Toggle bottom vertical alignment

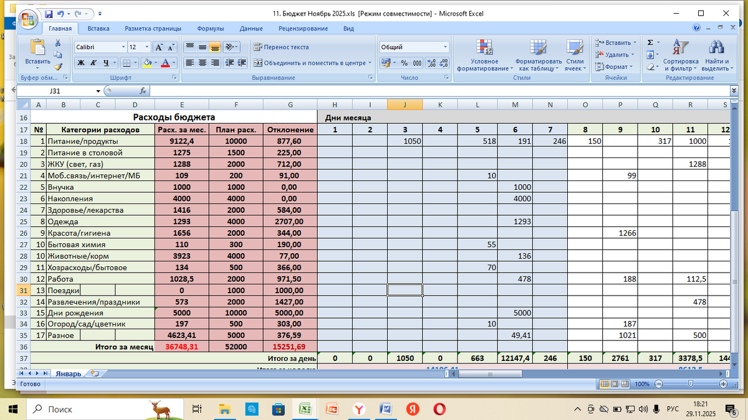pyautogui.click(x=215, y=47)
